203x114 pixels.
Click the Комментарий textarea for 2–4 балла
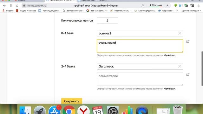[x=140, y=79]
